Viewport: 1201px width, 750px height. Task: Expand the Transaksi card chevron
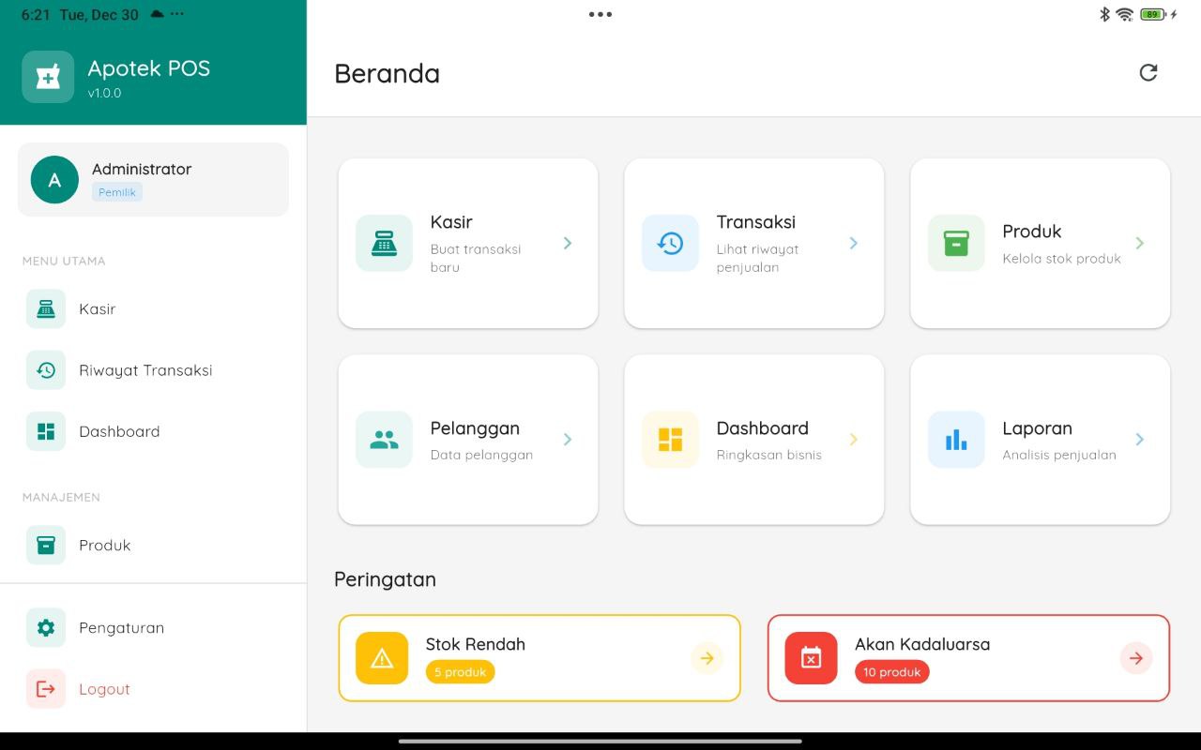(854, 243)
